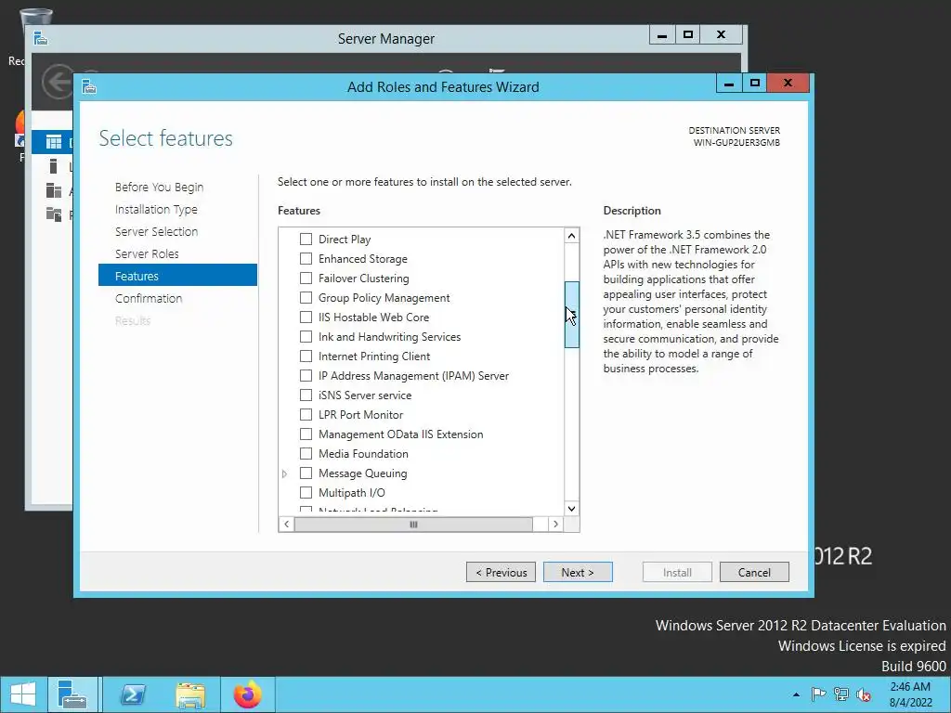
Task: Open File Explorer from the taskbar
Action: [x=190, y=694]
